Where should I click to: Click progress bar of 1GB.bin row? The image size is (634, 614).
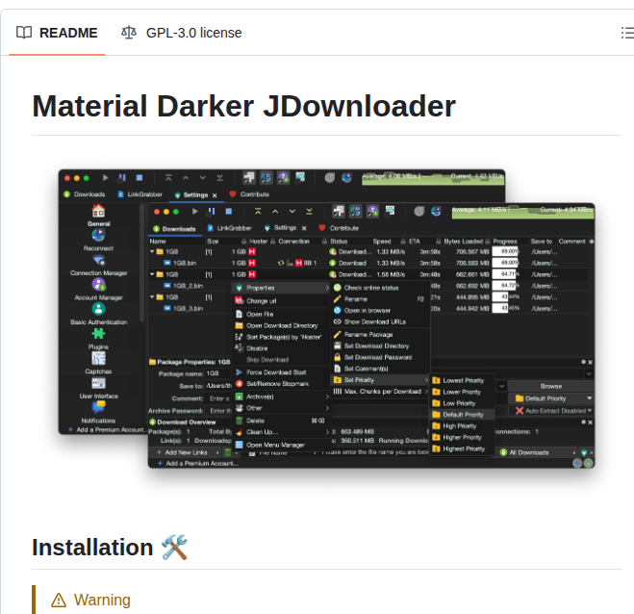click(x=505, y=263)
